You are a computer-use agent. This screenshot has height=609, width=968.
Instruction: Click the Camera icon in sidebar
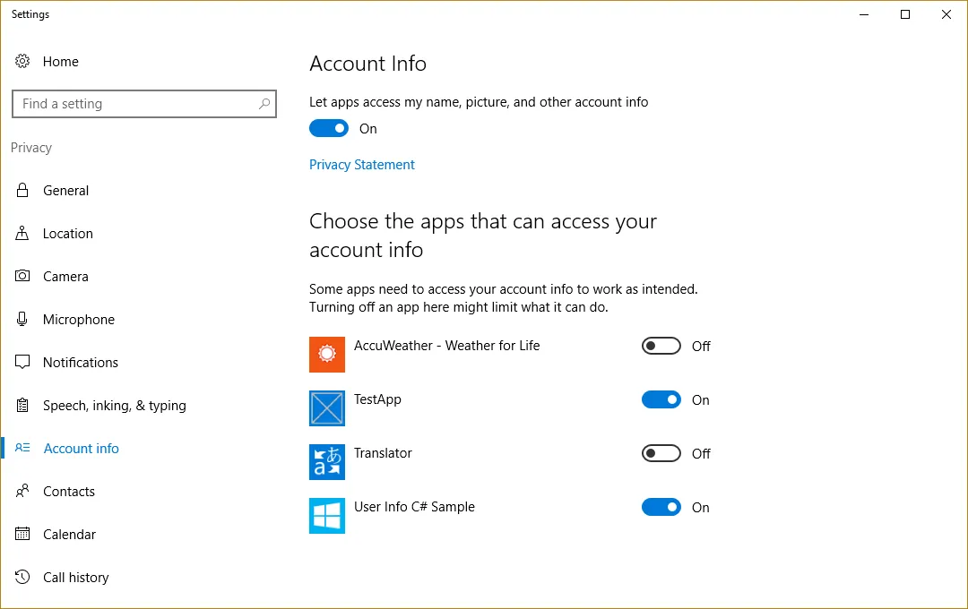(x=22, y=276)
